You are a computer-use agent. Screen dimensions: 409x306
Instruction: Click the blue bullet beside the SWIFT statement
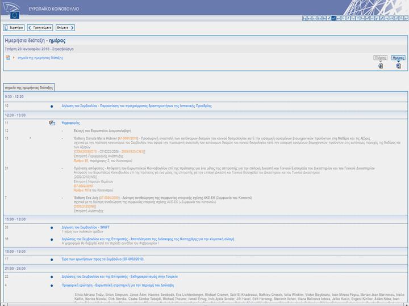click(x=52, y=227)
